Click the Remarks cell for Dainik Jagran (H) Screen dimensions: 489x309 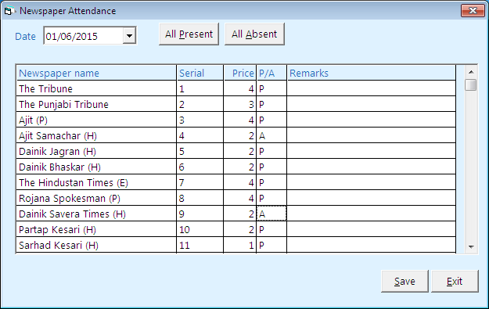(x=371, y=151)
